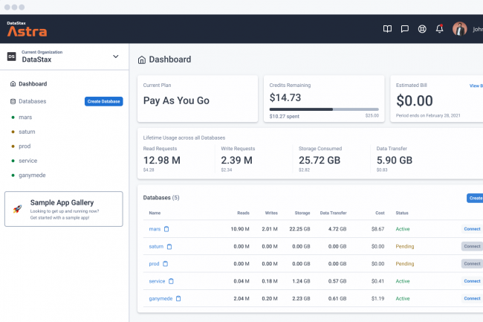Open the Sample App Gallery card

point(64,209)
